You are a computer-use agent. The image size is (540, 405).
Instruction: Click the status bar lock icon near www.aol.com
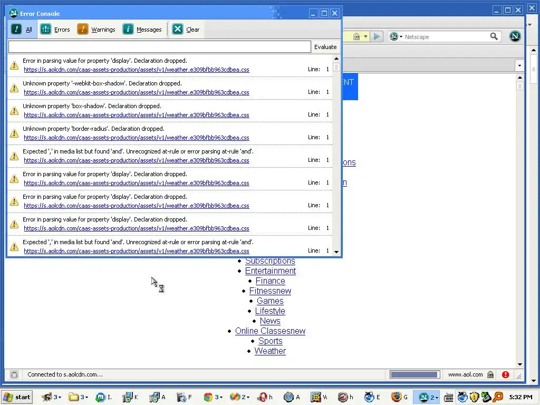490,375
